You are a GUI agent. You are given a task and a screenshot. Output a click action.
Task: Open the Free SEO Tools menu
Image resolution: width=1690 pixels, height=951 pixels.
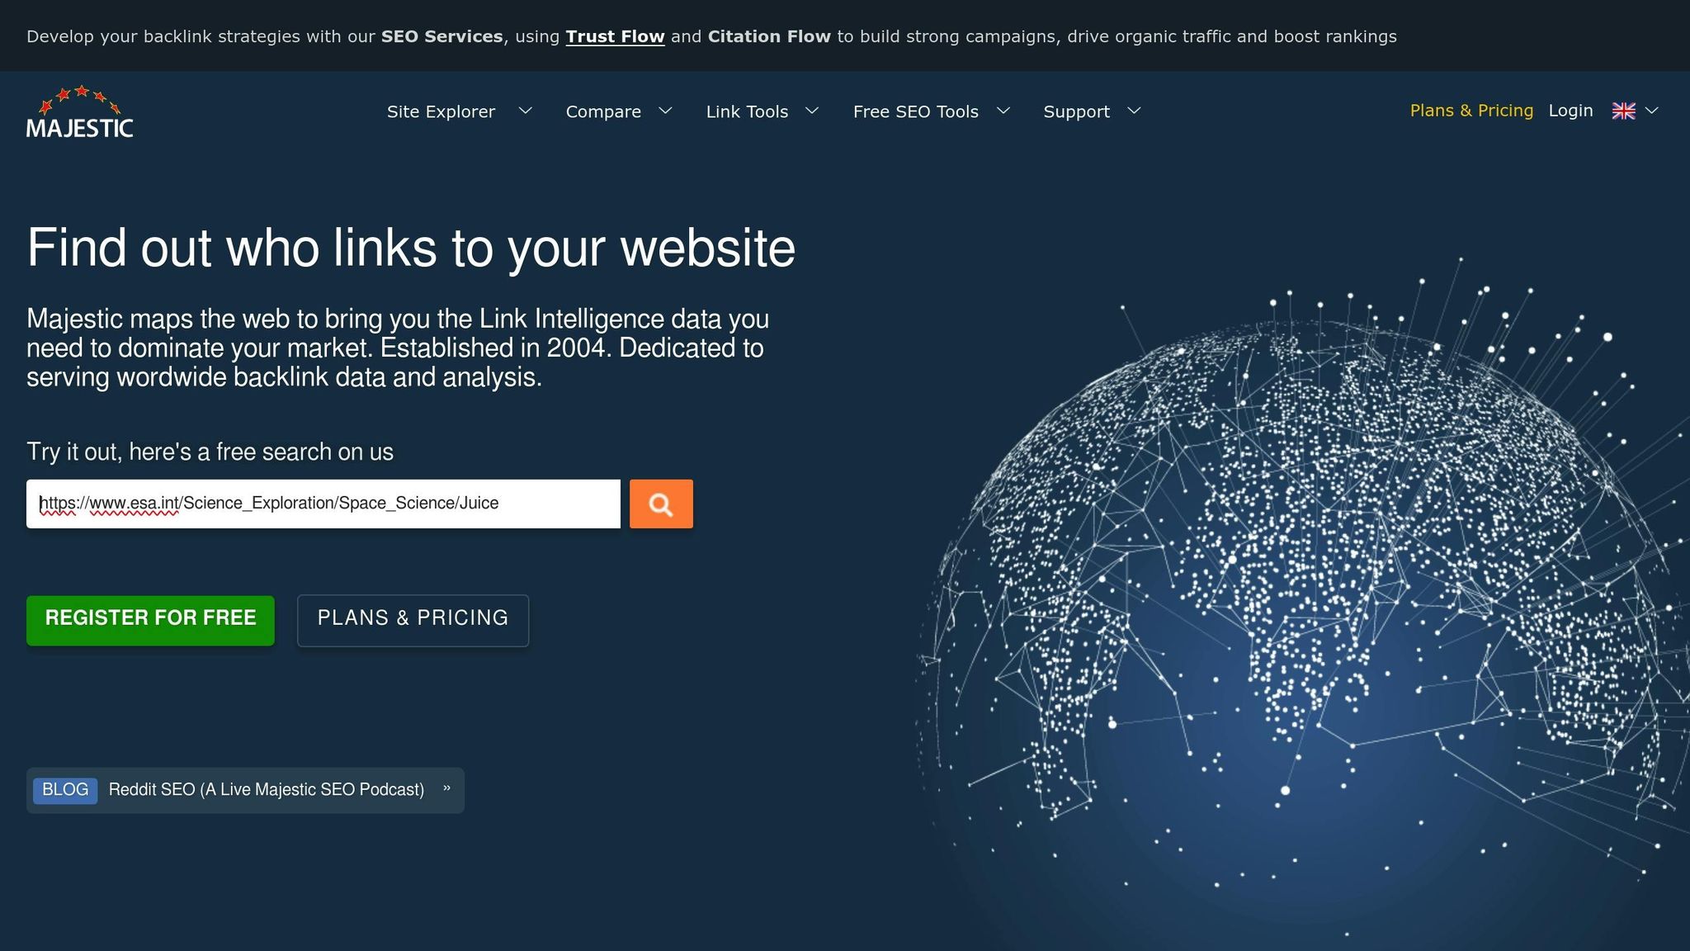[915, 111]
